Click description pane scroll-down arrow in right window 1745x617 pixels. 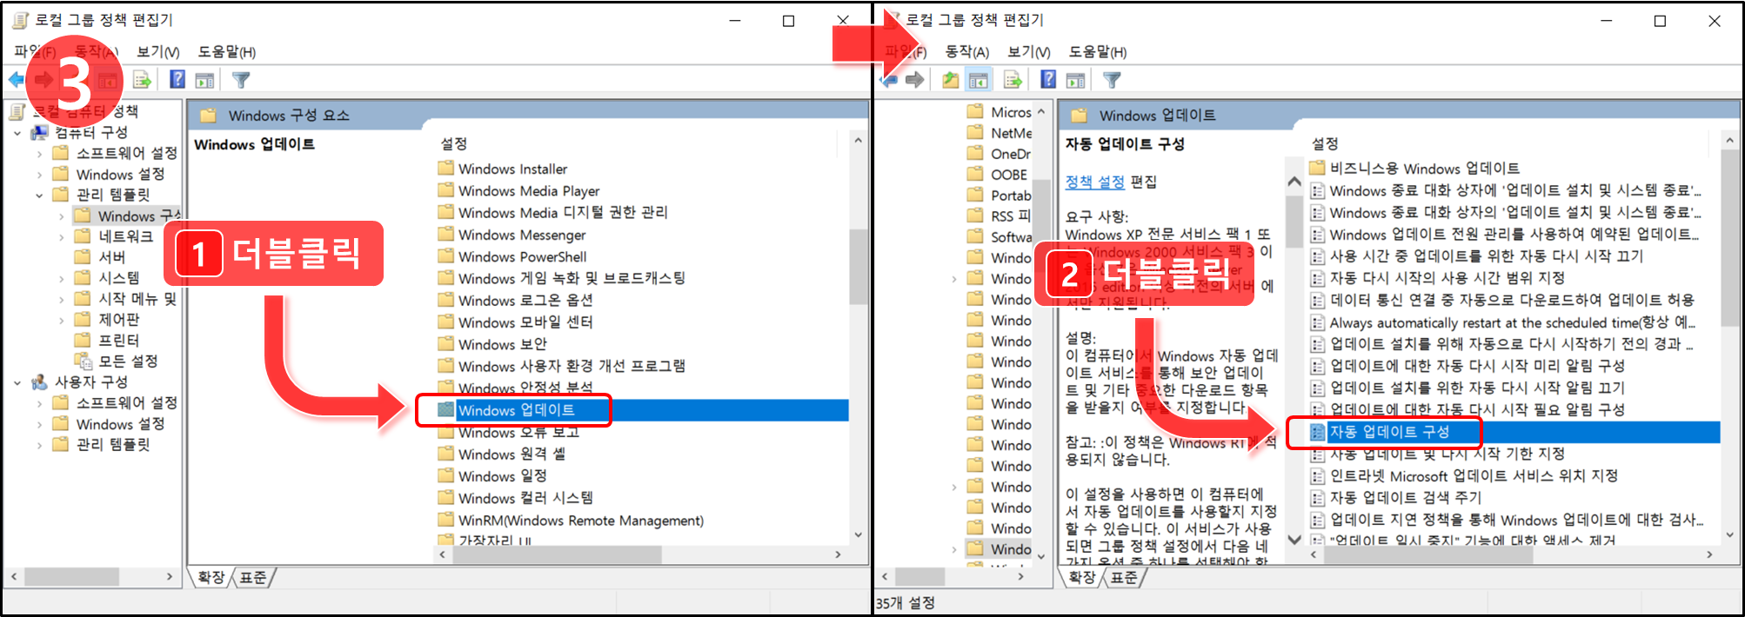pyautogui.click(x=1294, y=540)
